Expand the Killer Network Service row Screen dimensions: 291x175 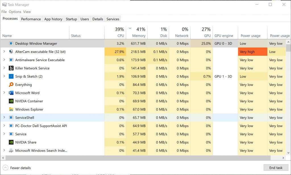click(4, 68)
